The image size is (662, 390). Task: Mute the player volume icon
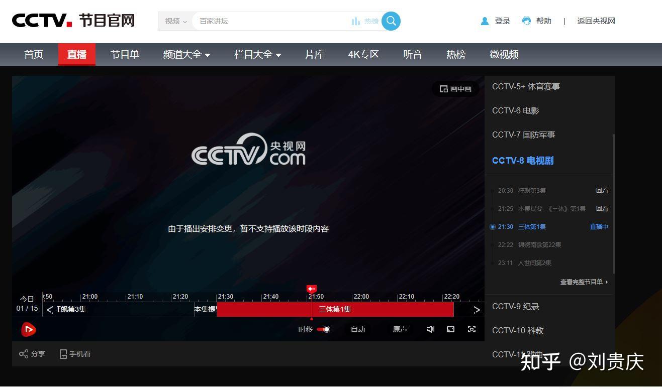[430, 329]
